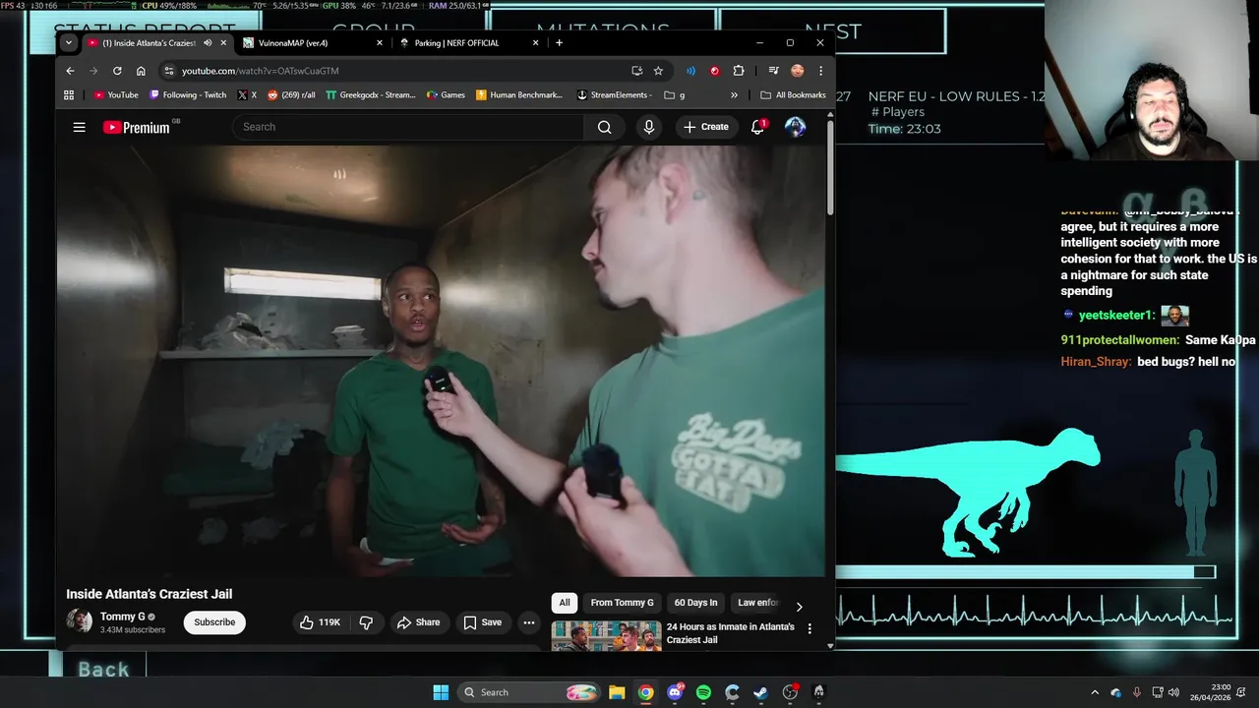Open the bookmarks bar apps grid icon
This screenshot has height=708, width=1259.
click(x=69, y=95)
